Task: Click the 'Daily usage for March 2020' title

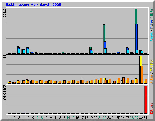Action: (33, 5)
